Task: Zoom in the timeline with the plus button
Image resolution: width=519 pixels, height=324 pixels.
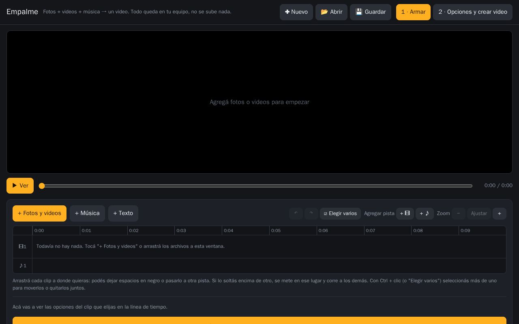Action: (x=500, y=213)
